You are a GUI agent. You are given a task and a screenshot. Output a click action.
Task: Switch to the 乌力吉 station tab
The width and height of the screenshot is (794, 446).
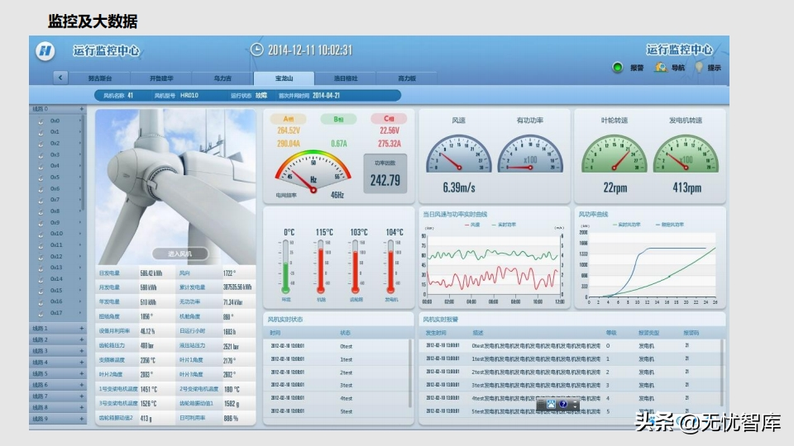pyautogui.click(x=222, y=78)
